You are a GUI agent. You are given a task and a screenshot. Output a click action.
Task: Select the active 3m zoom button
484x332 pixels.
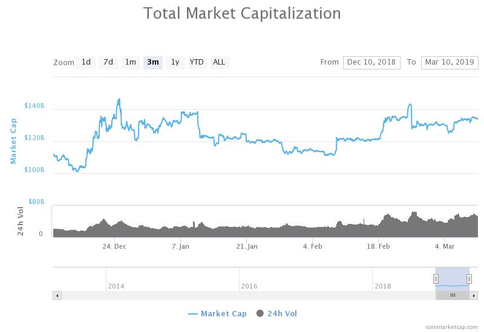click(152, 62)
